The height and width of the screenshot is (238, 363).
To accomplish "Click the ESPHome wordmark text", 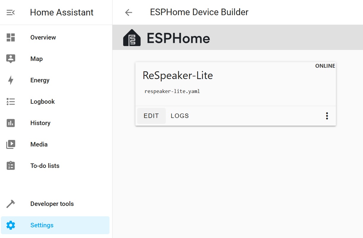I will pyautogui.click(x=178, y=38).
